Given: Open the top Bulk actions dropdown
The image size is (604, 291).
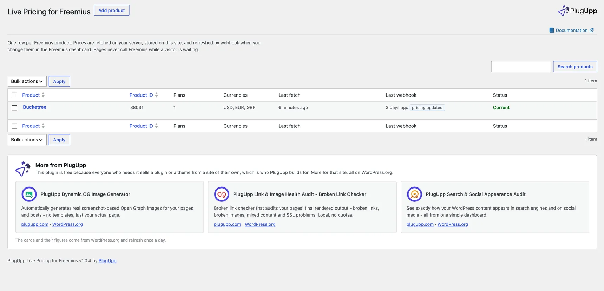Looking at the screenshot, I should (27, 81).
